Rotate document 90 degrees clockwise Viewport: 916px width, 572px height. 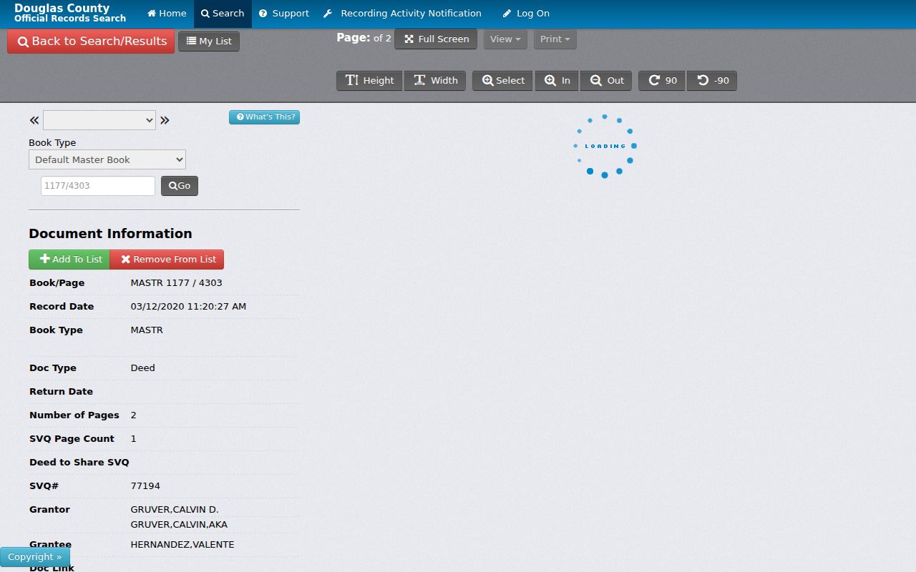[x=662, y=81]
